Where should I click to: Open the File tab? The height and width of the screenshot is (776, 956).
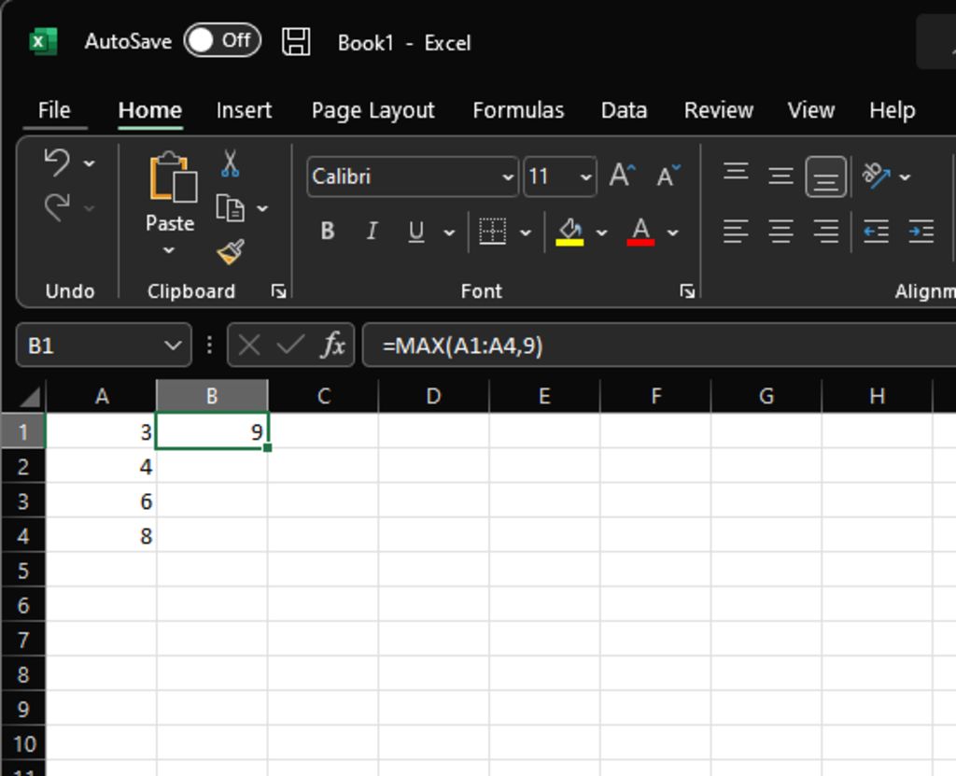pos(54,110)
